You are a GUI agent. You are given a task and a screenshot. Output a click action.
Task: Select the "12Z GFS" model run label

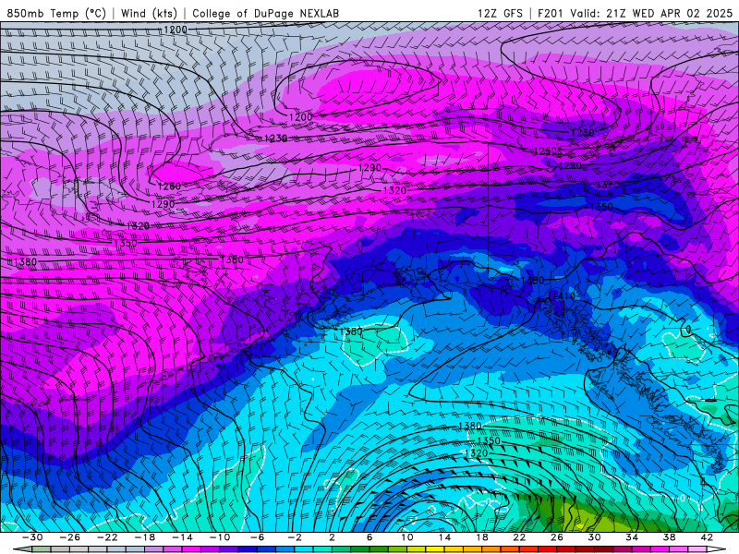point(500,13)
